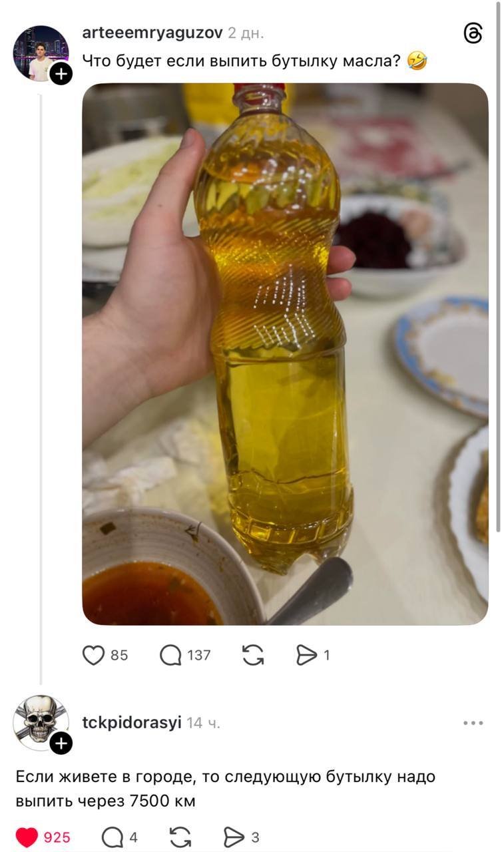This screenshot has height=852, width=504.
Task: Click the 2 дн. post timestamp
Action: point(246,33)
